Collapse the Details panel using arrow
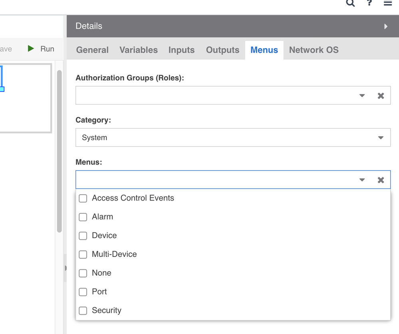Screen dimensions: 399x334 coord(386,26)
